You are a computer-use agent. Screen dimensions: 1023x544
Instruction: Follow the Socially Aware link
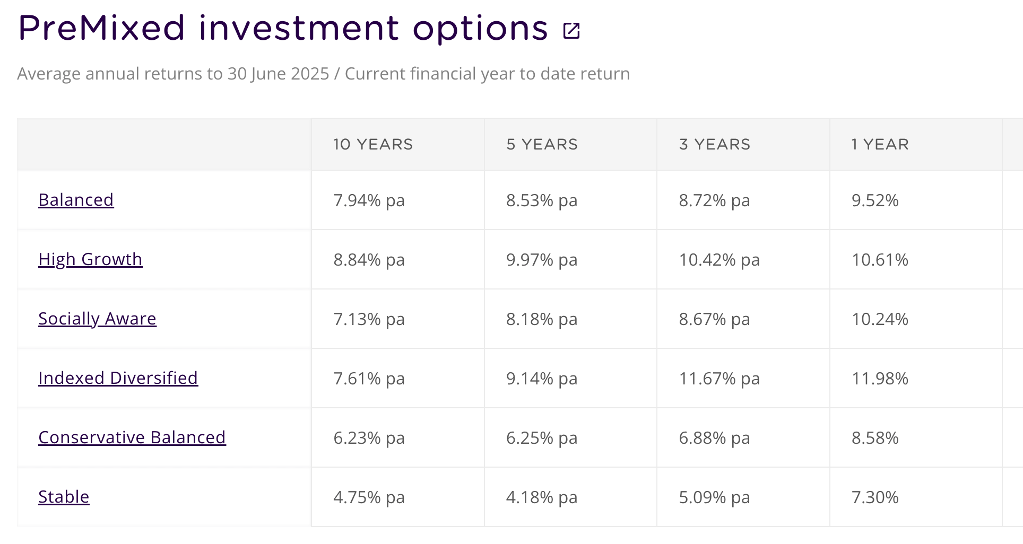point(97,319)
